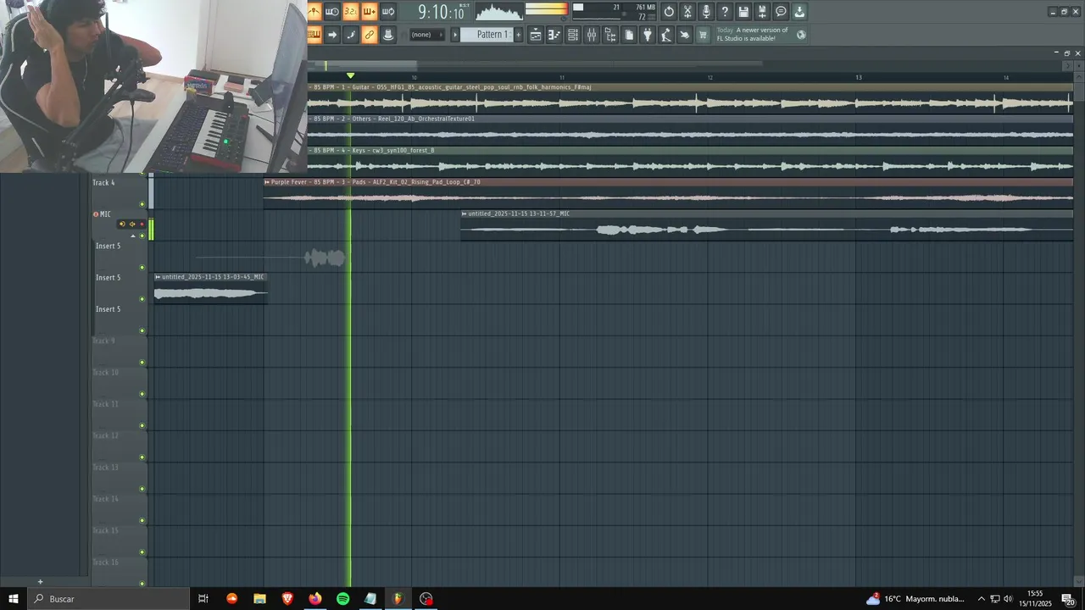Toggle typing keyboard to piano icon
This screenshot has width=1085, height=610.
(314, 35)
